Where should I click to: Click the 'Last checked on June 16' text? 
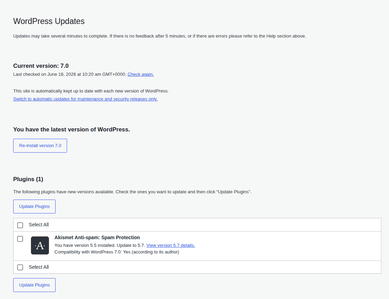point(70,74)
